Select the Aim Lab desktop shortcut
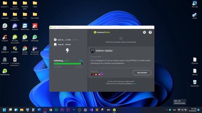Image resolution: width=202 pixels, height=113 pixels. pyautogui.click(x=195, y=4)
